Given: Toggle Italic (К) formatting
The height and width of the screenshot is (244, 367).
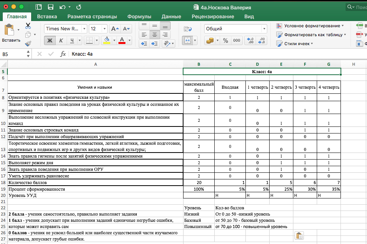Looking at the screenshot, I should 61,40.
